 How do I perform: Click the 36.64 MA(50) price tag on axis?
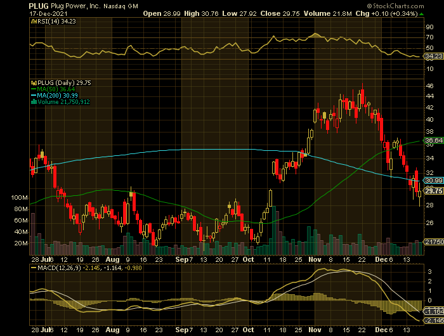[x=433, y=140]
